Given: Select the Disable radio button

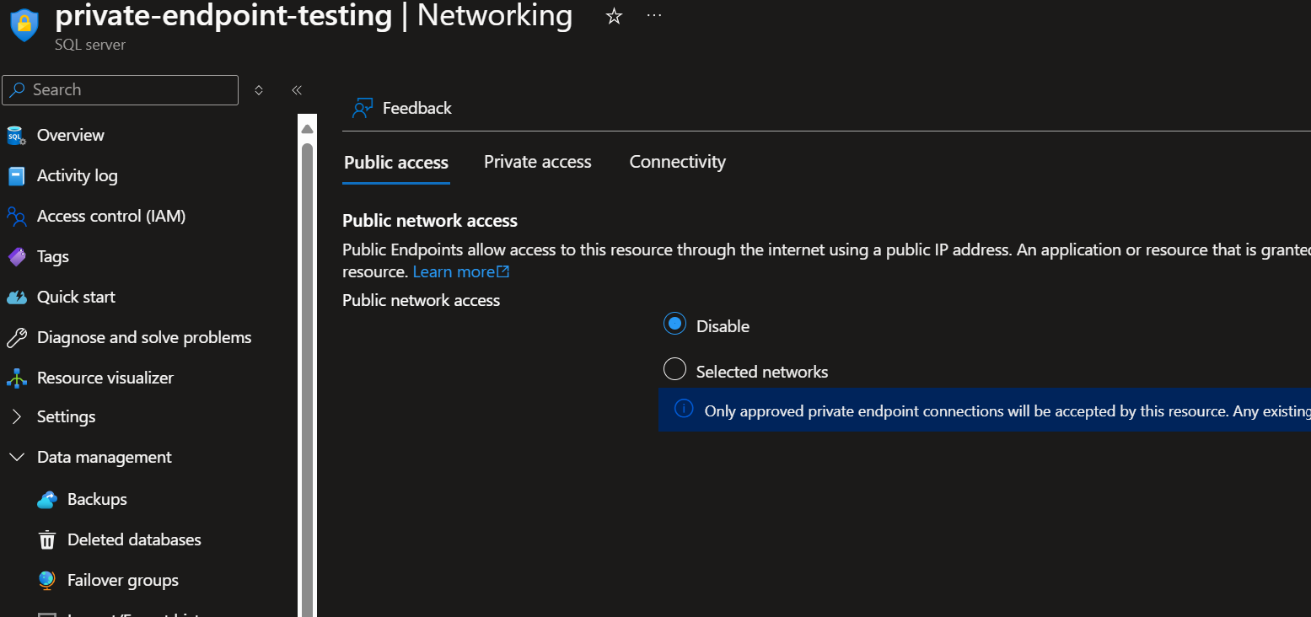Looking at the screenshot, I should click(674, 324).
